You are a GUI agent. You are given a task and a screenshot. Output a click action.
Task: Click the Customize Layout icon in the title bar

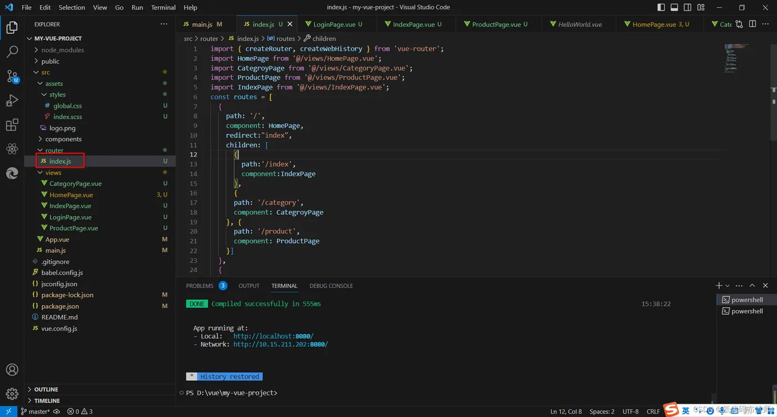pos(701,7)
